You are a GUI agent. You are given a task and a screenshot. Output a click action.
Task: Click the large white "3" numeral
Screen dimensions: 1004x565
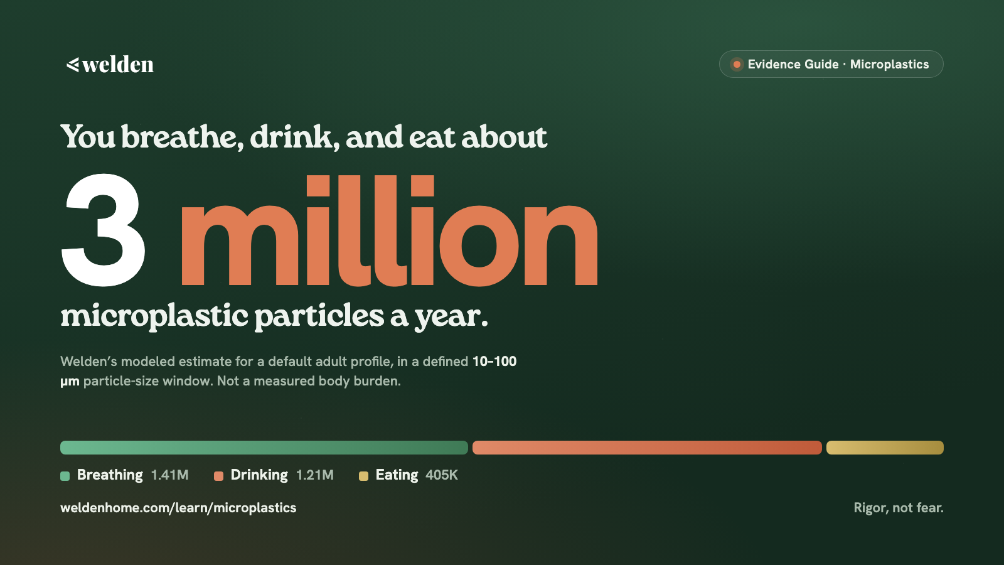pyautogui.click(x=104, y=230)
